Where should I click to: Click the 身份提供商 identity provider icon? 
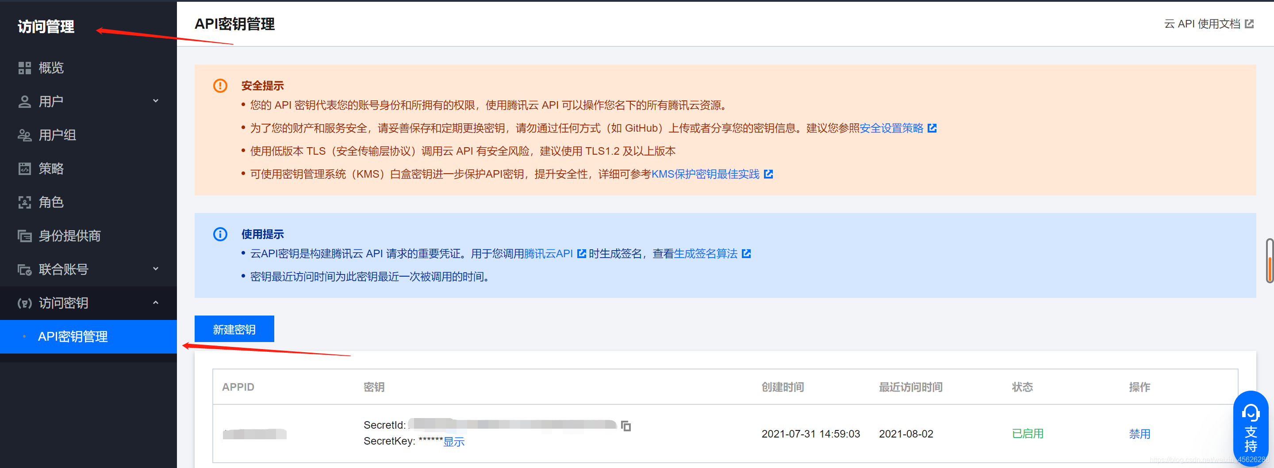[x=24, y=236]
